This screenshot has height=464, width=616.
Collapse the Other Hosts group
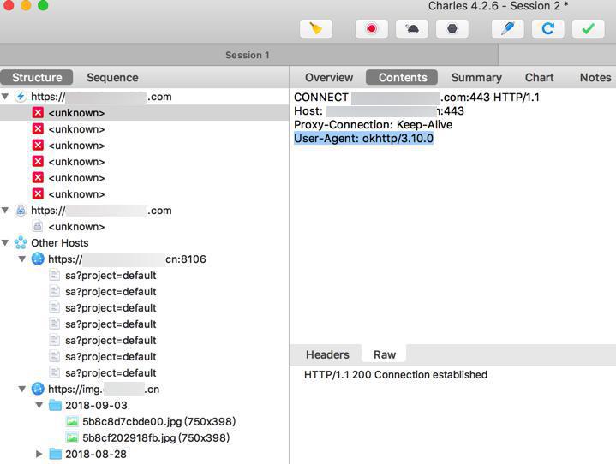5,243
